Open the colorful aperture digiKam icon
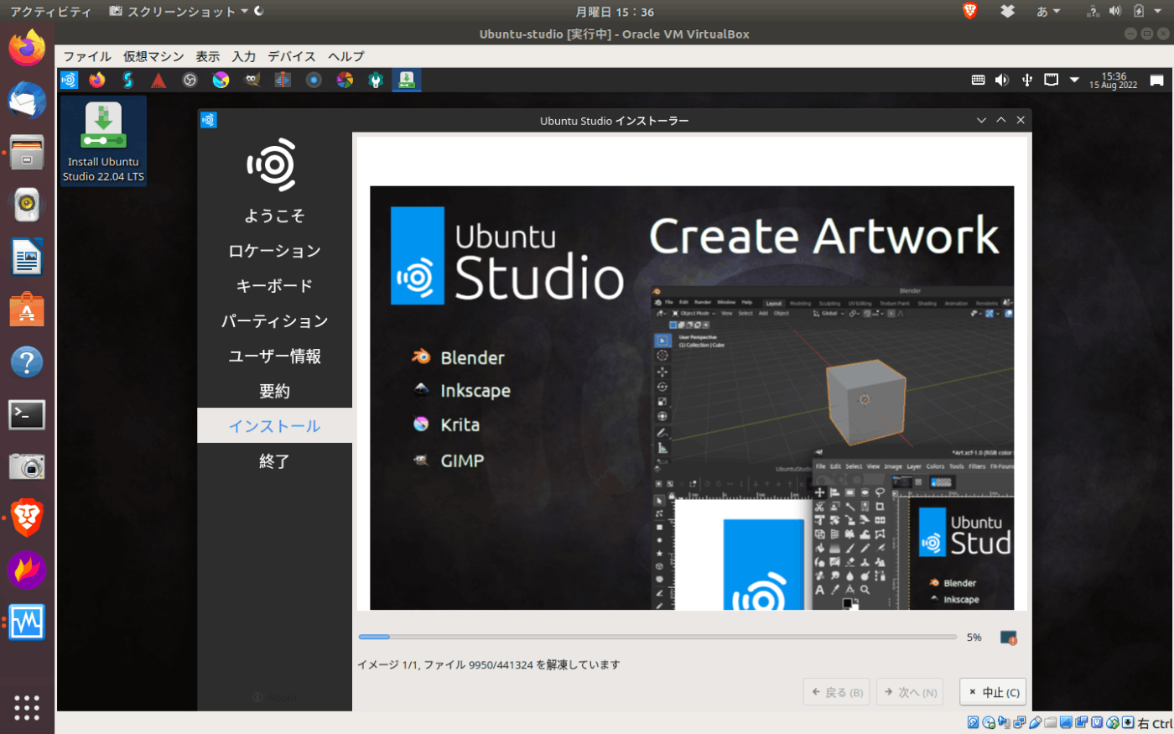1174x734 pixels. [x=345, y=80]
